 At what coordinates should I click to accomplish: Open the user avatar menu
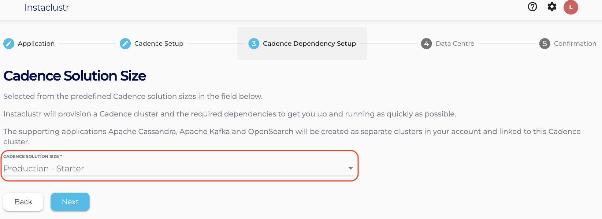pos(571,7)
